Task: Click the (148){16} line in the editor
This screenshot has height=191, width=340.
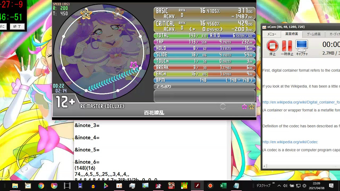Action: [85, 168]
